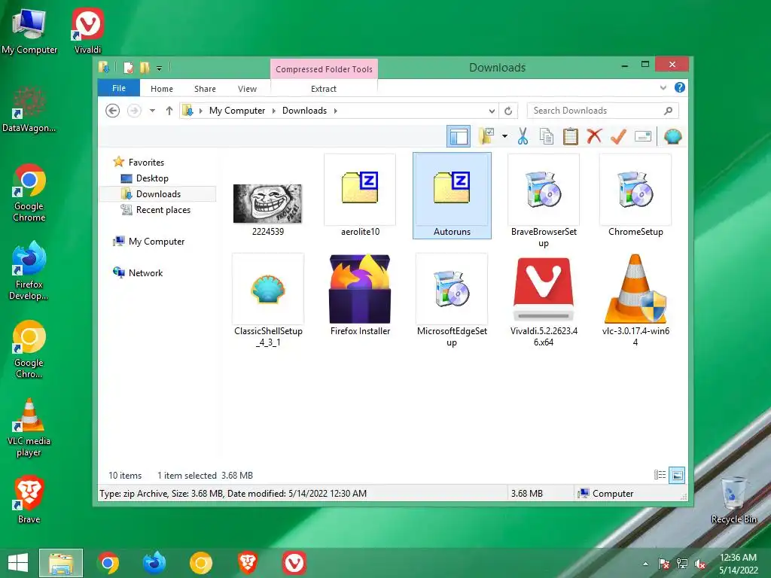
Task: Click the select items folder checkmark icon
Action: [x=487, y=136]
